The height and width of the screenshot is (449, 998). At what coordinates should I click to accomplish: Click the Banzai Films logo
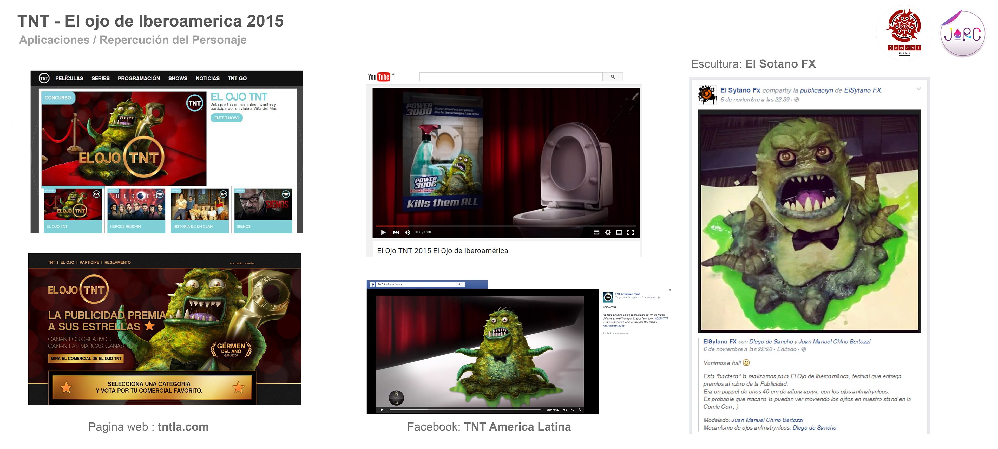click(x=904, y=32)
